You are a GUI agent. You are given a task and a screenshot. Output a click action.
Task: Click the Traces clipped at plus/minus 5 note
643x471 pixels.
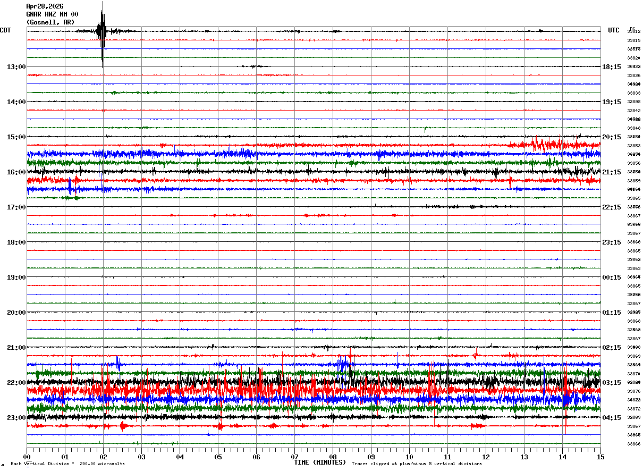417,464
